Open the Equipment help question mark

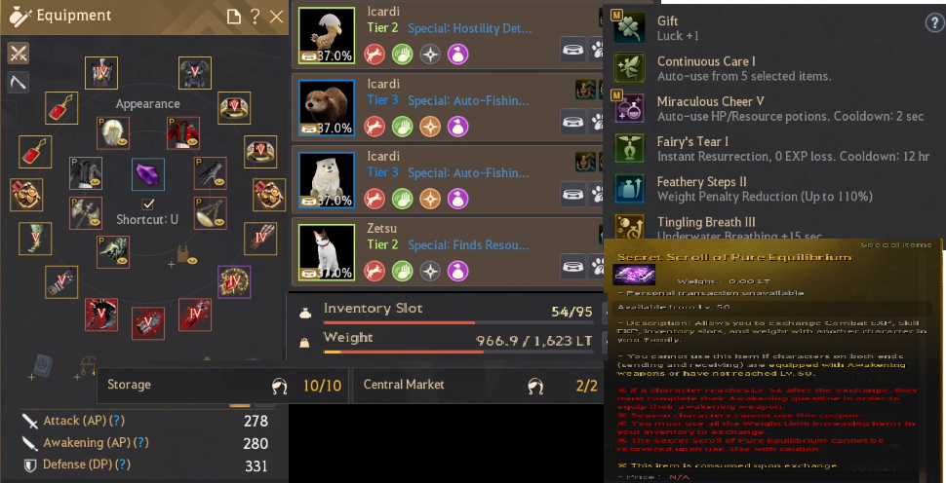pyautogui.click(x=256, y=17)
